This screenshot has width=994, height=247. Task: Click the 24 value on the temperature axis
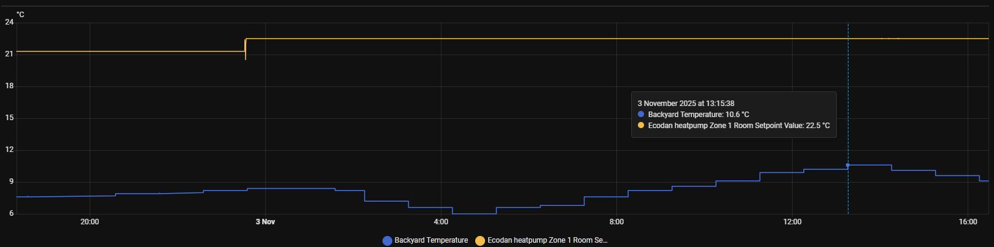pos(9,22)
